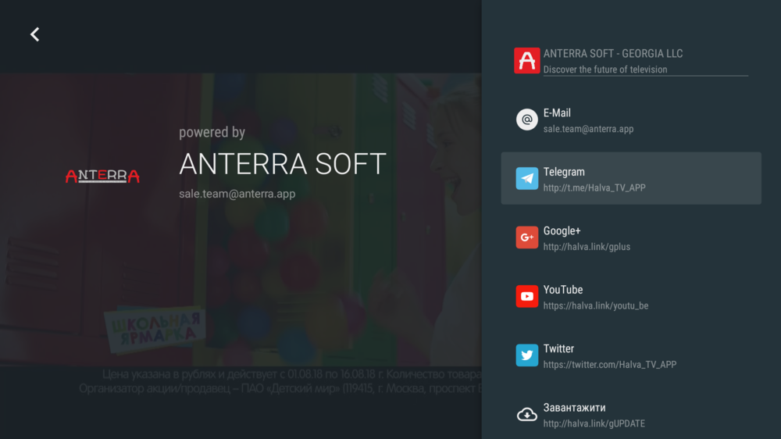Click the Telegram paper plane icon
781x439 pixels.
tap(526, 178)
